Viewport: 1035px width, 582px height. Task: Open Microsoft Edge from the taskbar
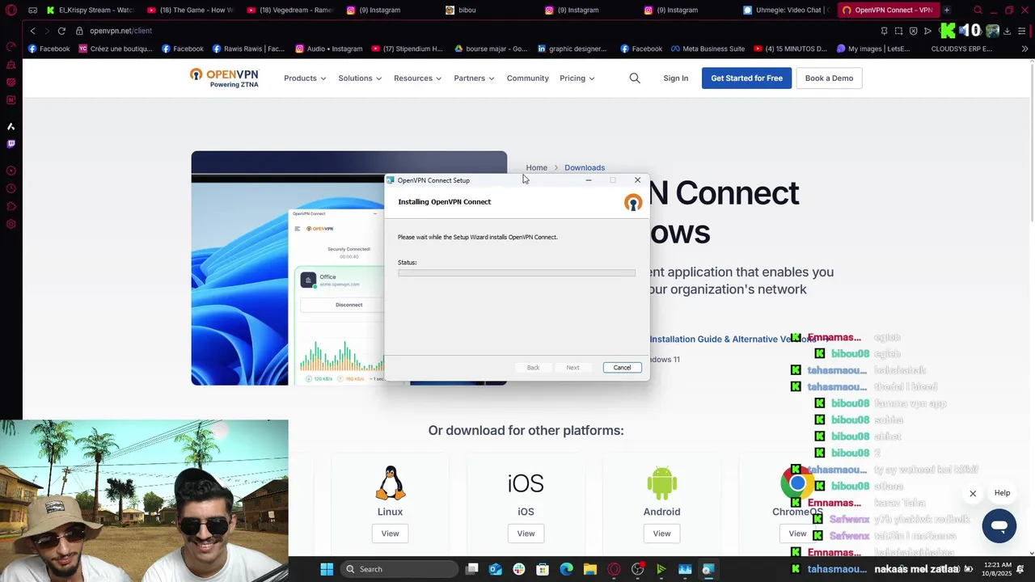(x=566, y=569)
